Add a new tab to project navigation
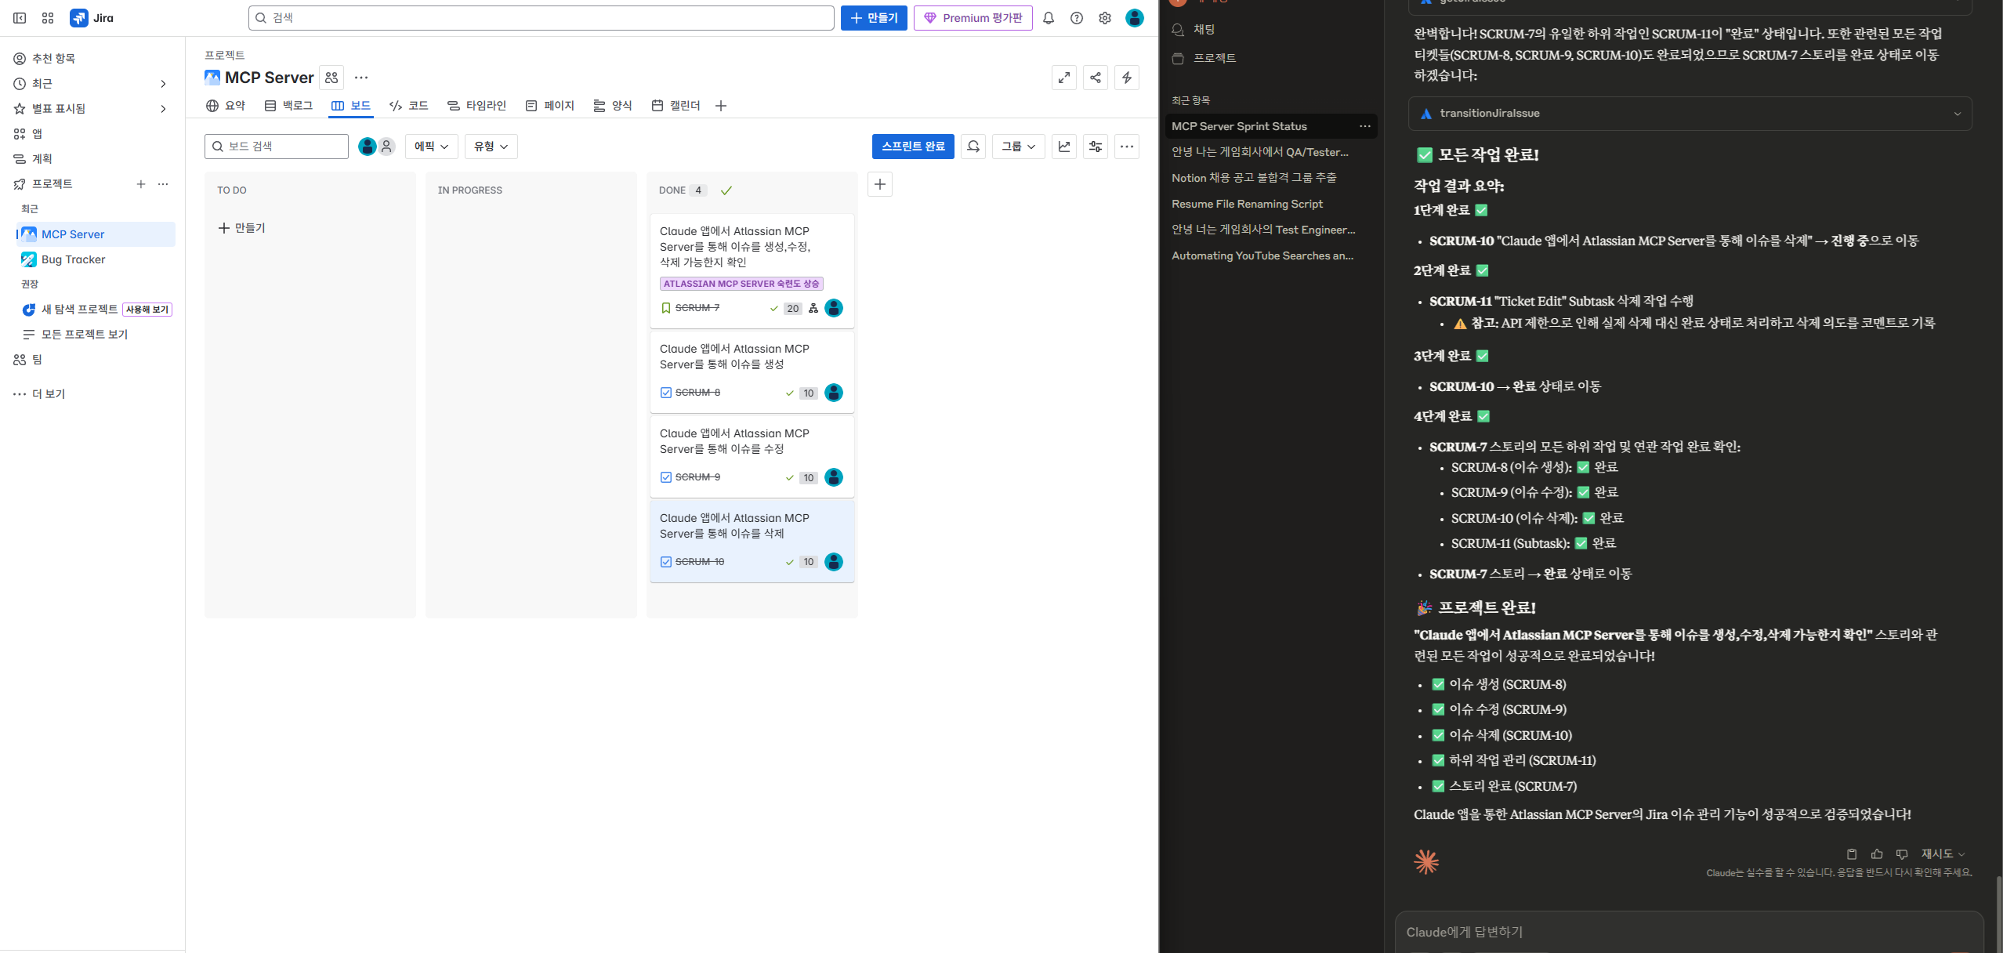 coord(721,106)
